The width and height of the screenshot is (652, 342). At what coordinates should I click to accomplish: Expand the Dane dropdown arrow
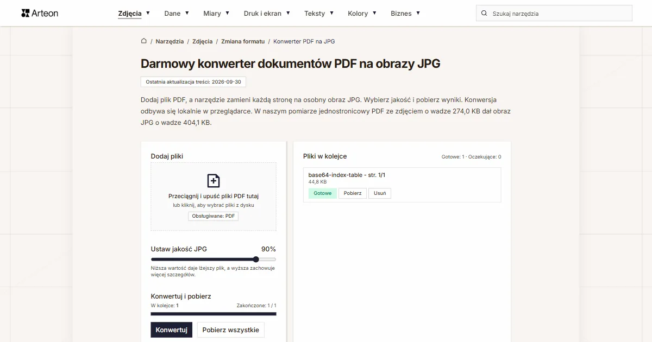(187, 13)
